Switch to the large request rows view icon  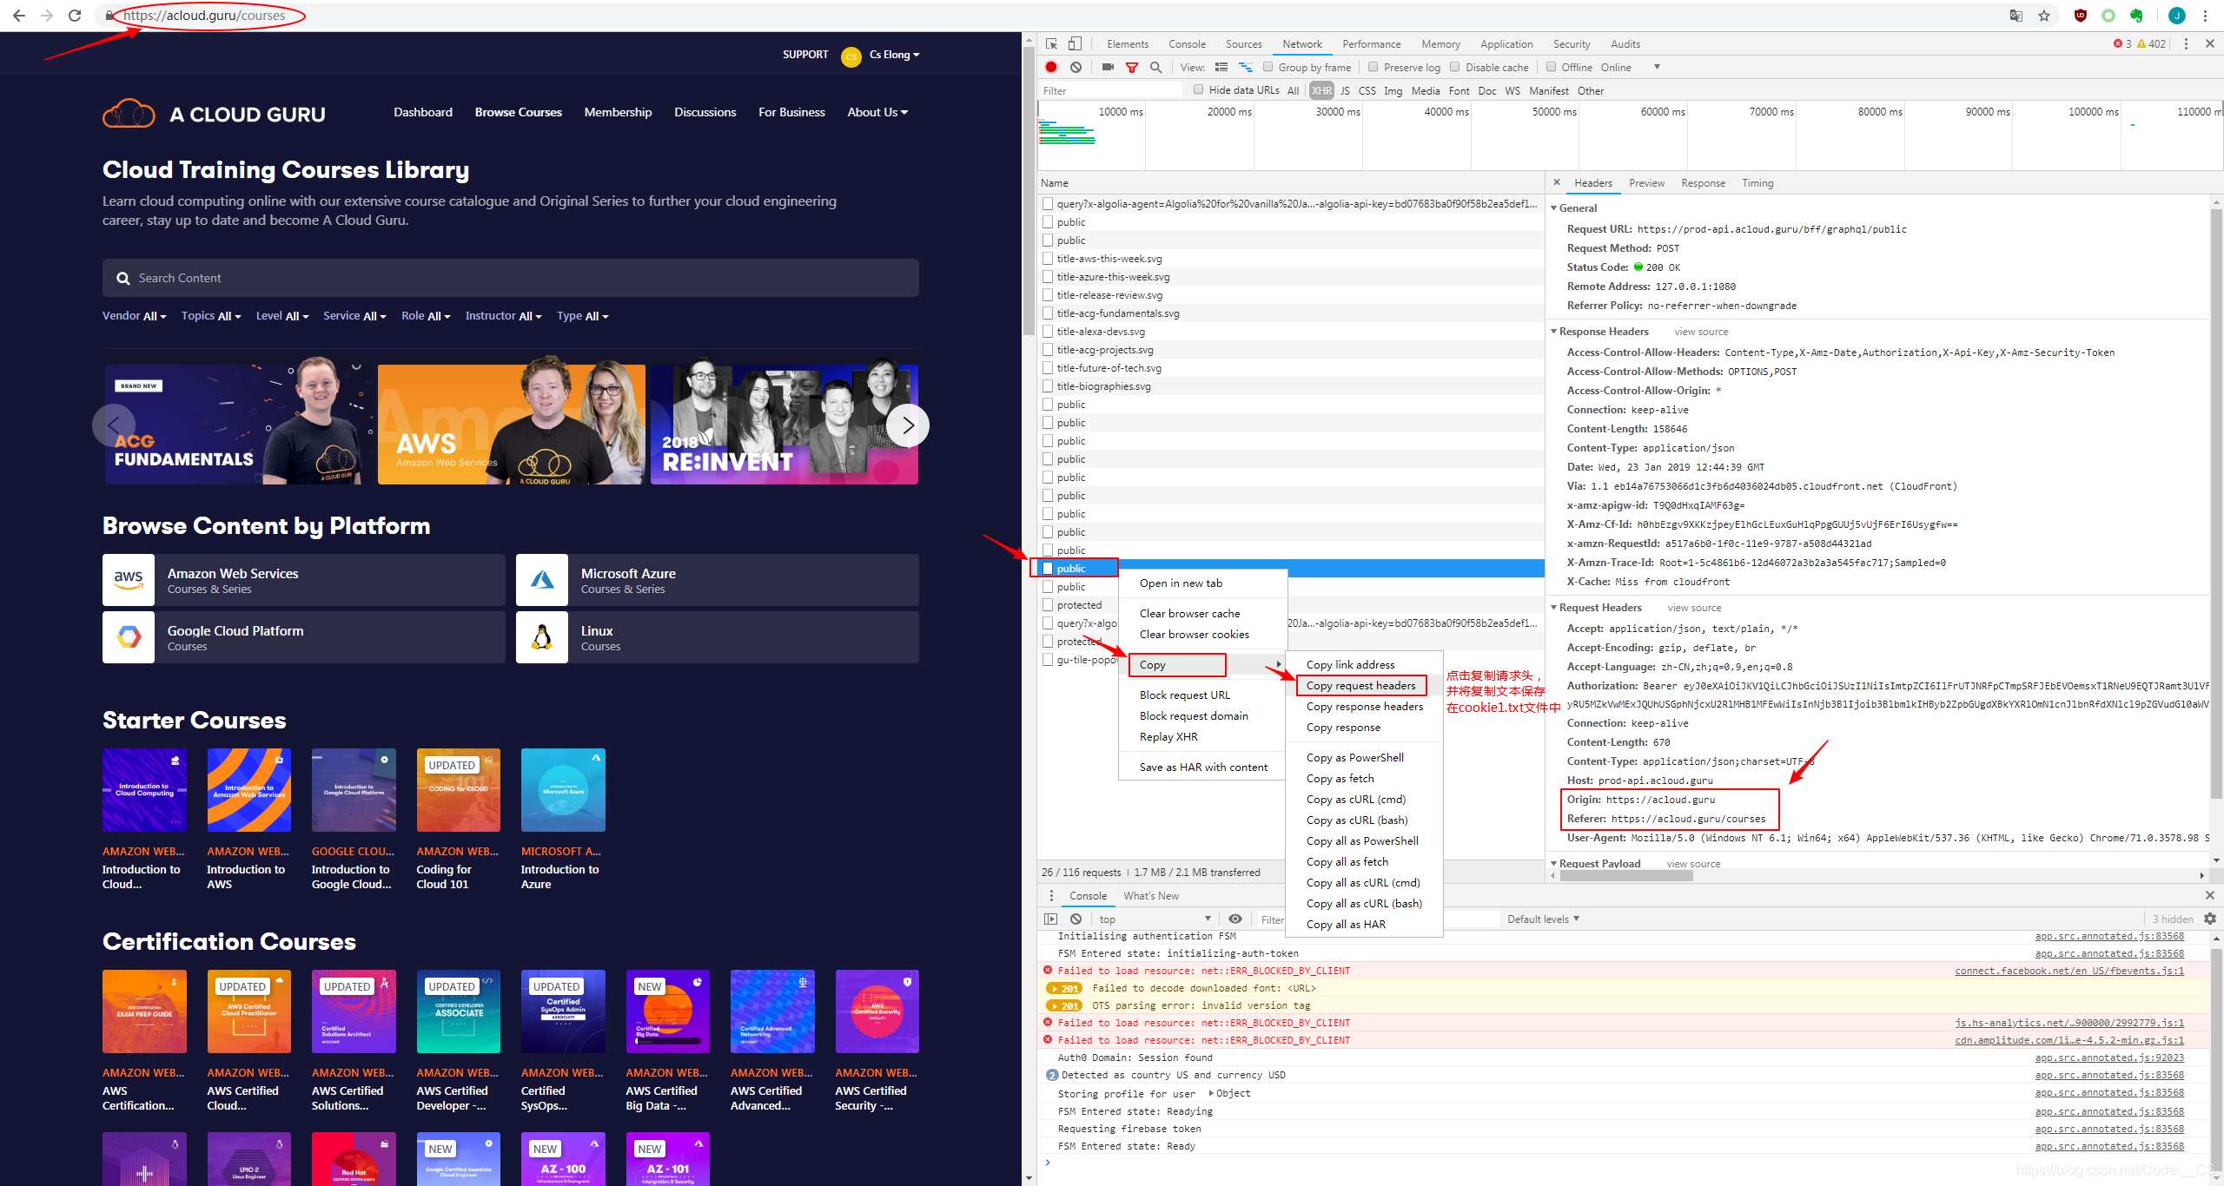pos(1221,67)
